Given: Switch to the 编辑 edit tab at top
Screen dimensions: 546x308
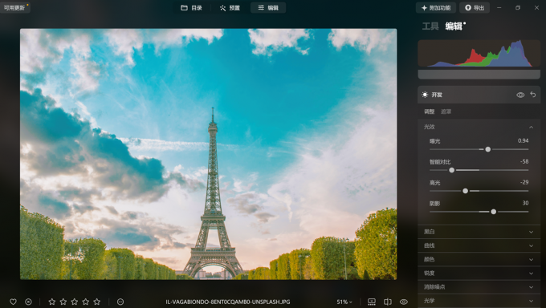Looking at the screenshot, I should (268, 8).
